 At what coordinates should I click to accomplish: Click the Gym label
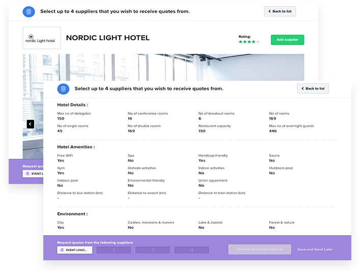pos(61,168)
